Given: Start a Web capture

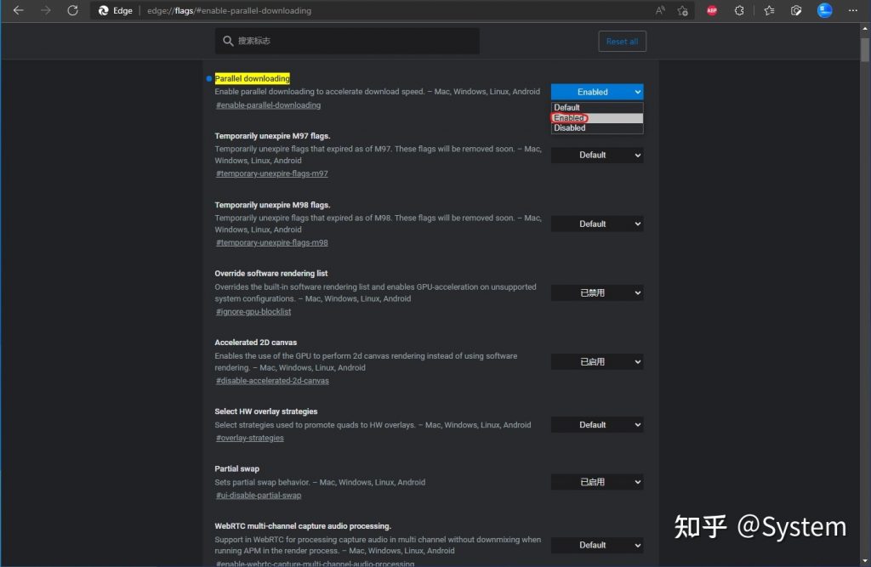Looking at the screenshot, I should coord(796,10).
